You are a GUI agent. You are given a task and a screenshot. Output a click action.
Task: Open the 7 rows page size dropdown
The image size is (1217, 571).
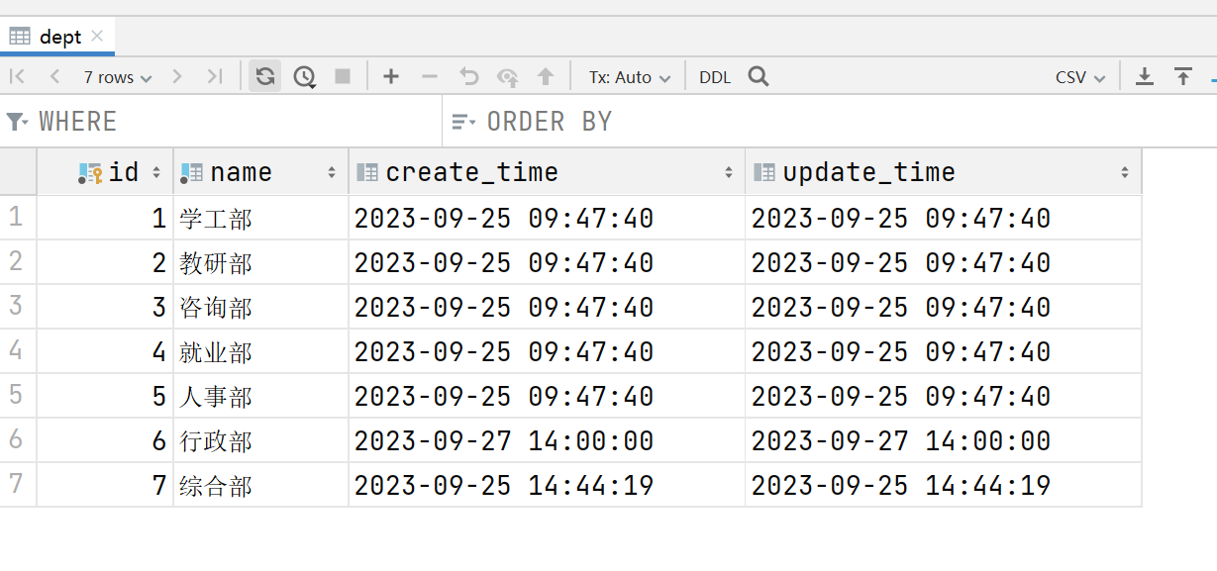pos(117,77)
